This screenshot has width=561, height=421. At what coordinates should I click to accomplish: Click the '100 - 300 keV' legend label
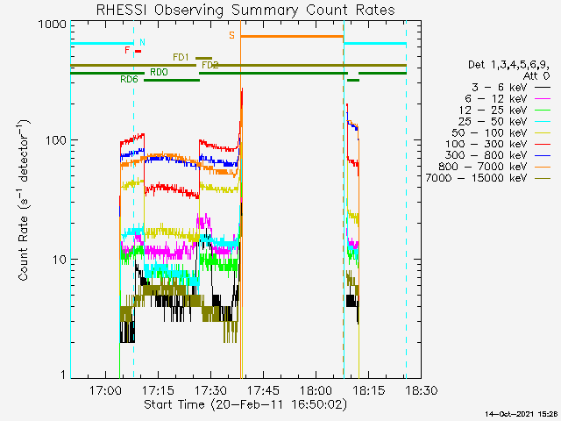click(486, 144)
